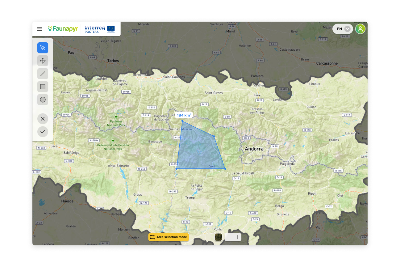The image size is (400, 267).
Task: Click the Foix town label
Action: pos(257,95)
